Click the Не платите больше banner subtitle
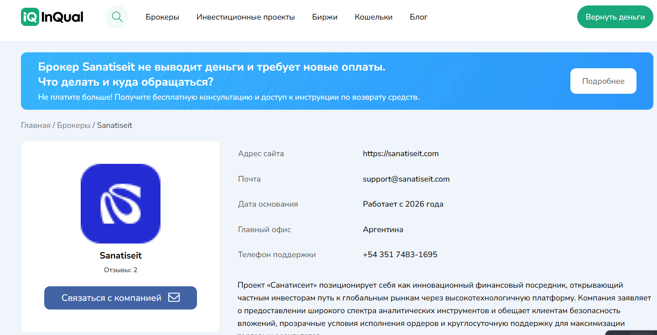 click(x=228, y=97)
